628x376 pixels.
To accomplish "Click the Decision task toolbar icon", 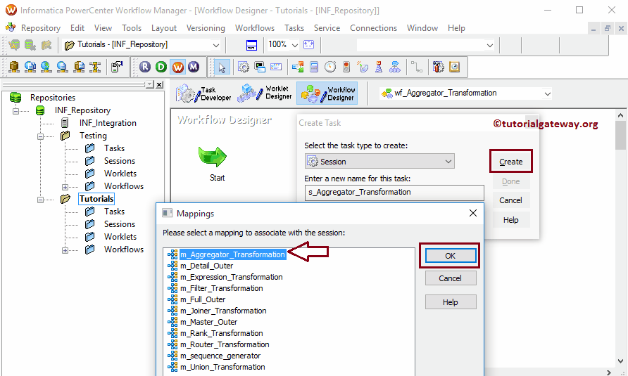I will click(298, 67).
